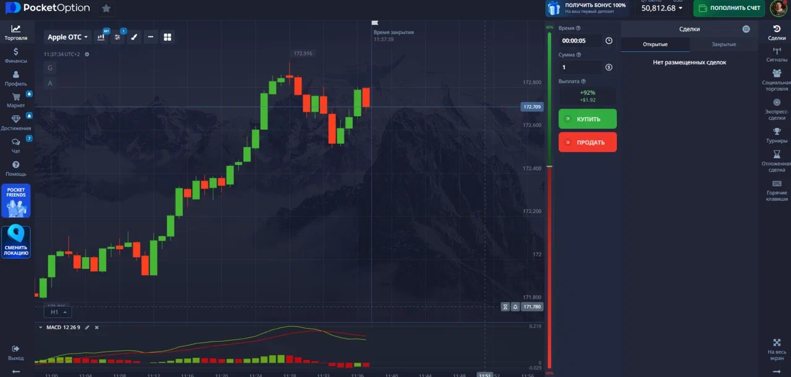Viewport: 791px width, 377px height.
Task: Collapse the right sidebar with arrow
Action: click(777, 371)
